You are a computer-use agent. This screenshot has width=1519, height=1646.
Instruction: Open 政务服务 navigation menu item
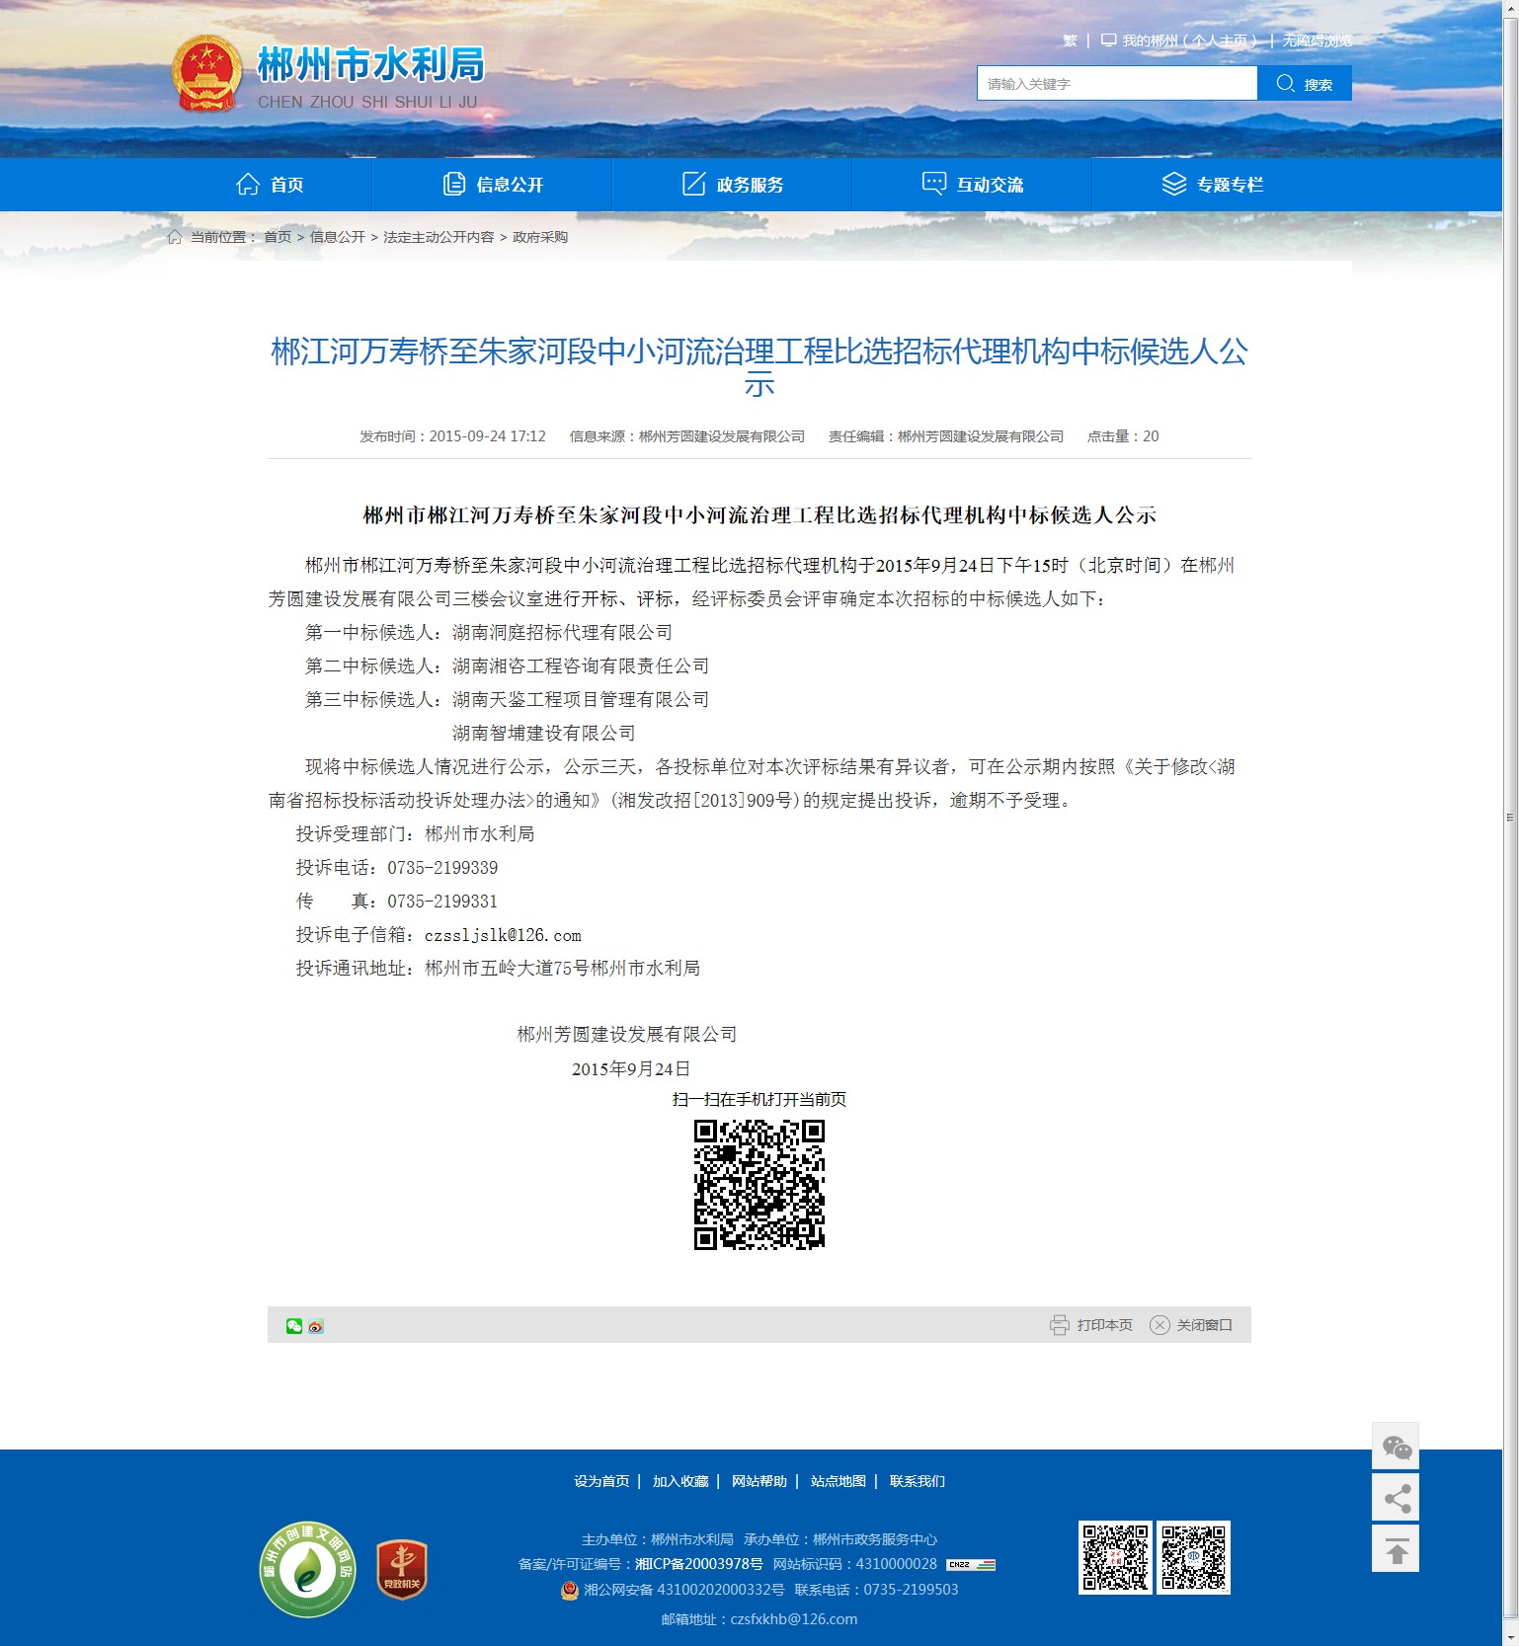[733, 185]
